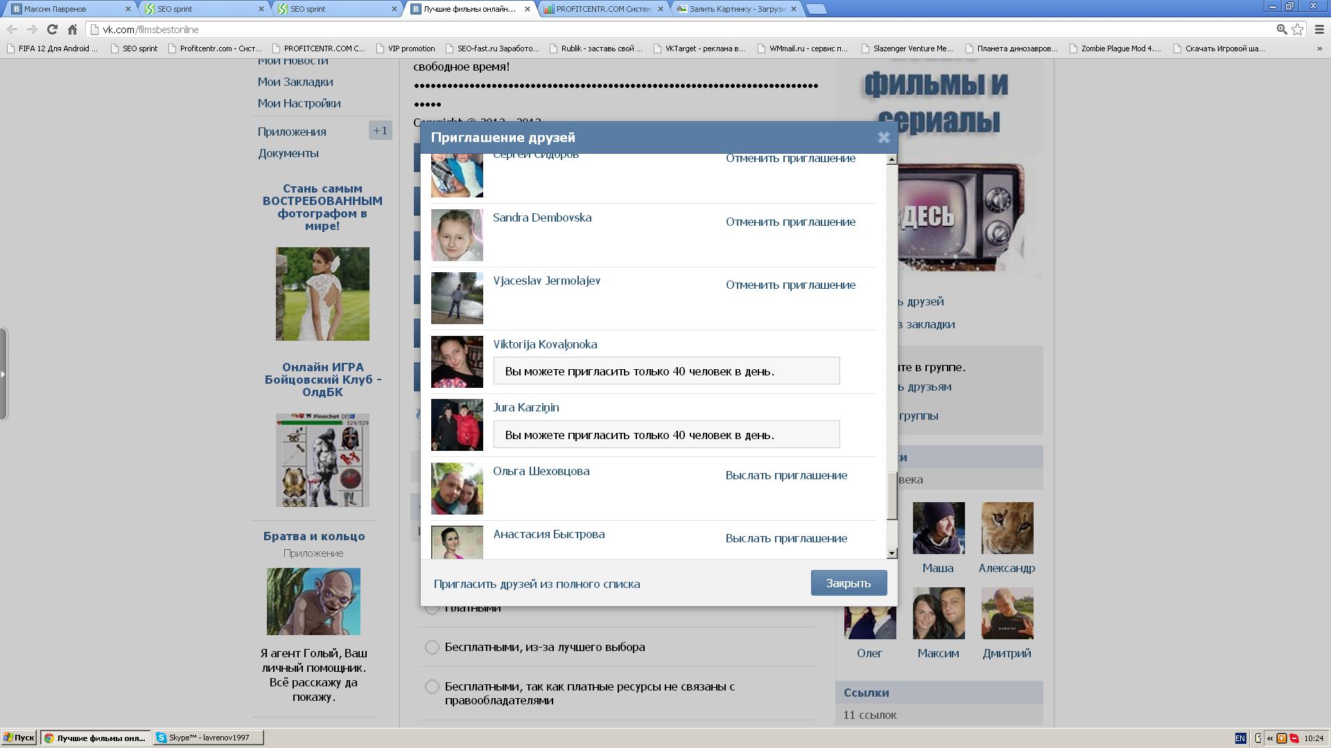Click the Skype taskbar item
Viewport: 1331px width, 748px height.
point(208,738)
